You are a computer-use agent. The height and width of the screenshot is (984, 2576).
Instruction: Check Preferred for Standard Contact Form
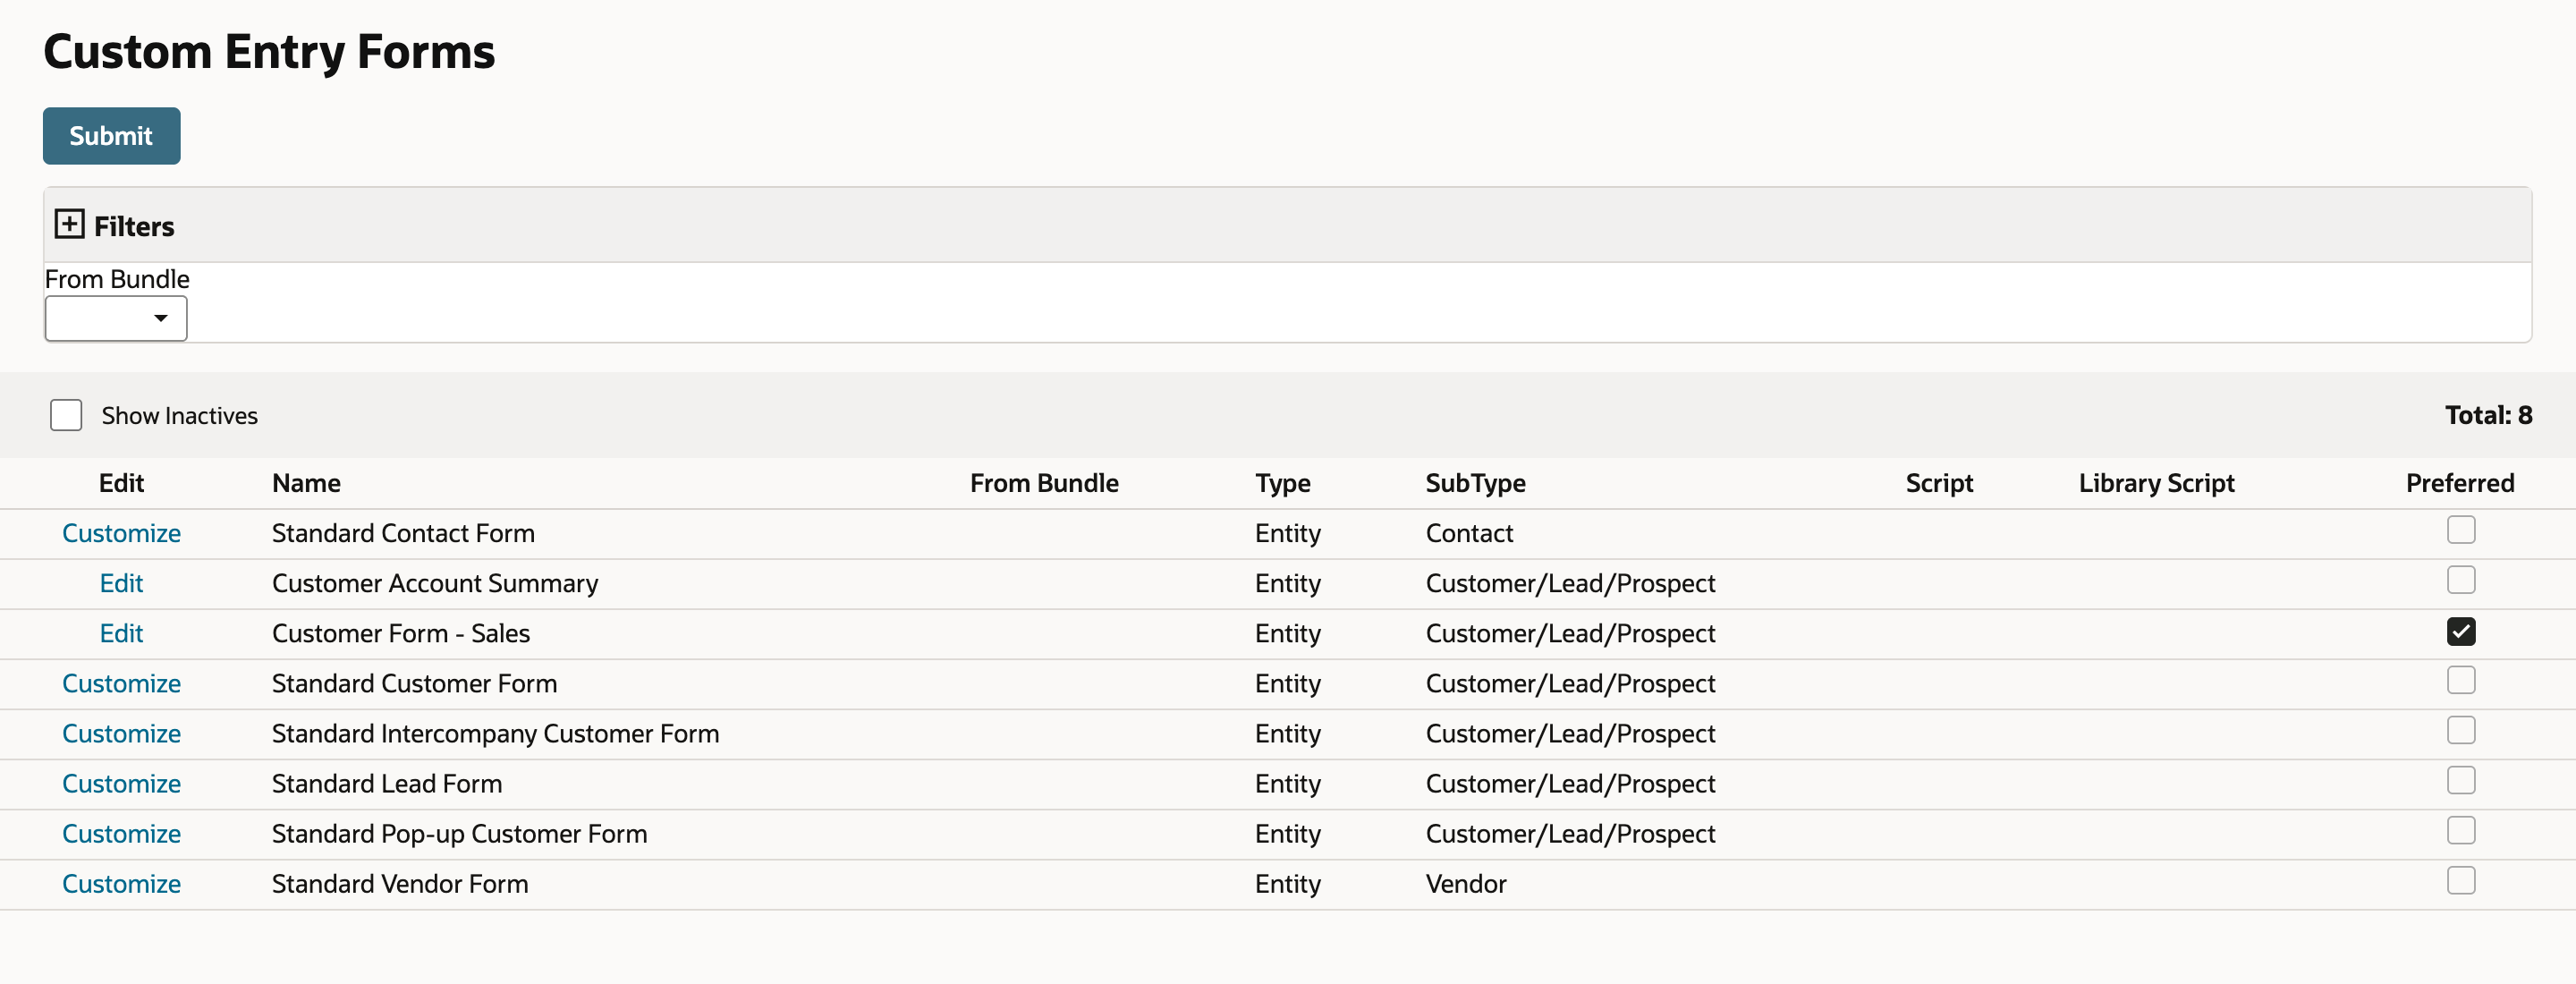click(2460, 530)
